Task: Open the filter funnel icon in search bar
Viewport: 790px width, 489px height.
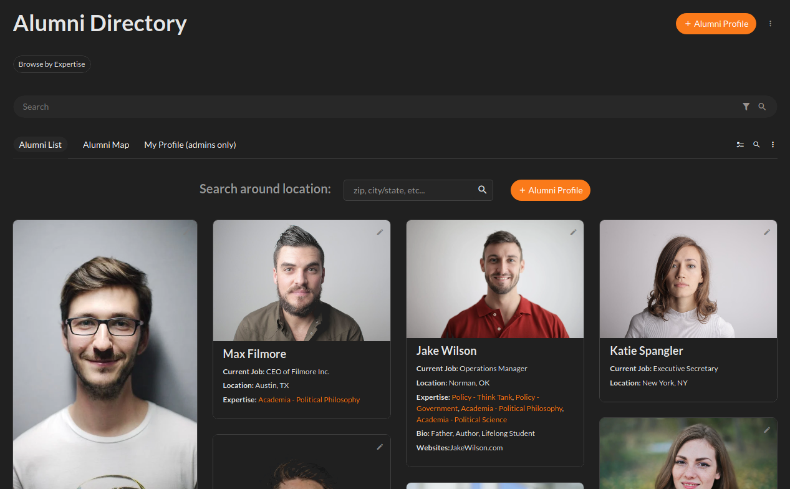Action: (x=746, y=107)
